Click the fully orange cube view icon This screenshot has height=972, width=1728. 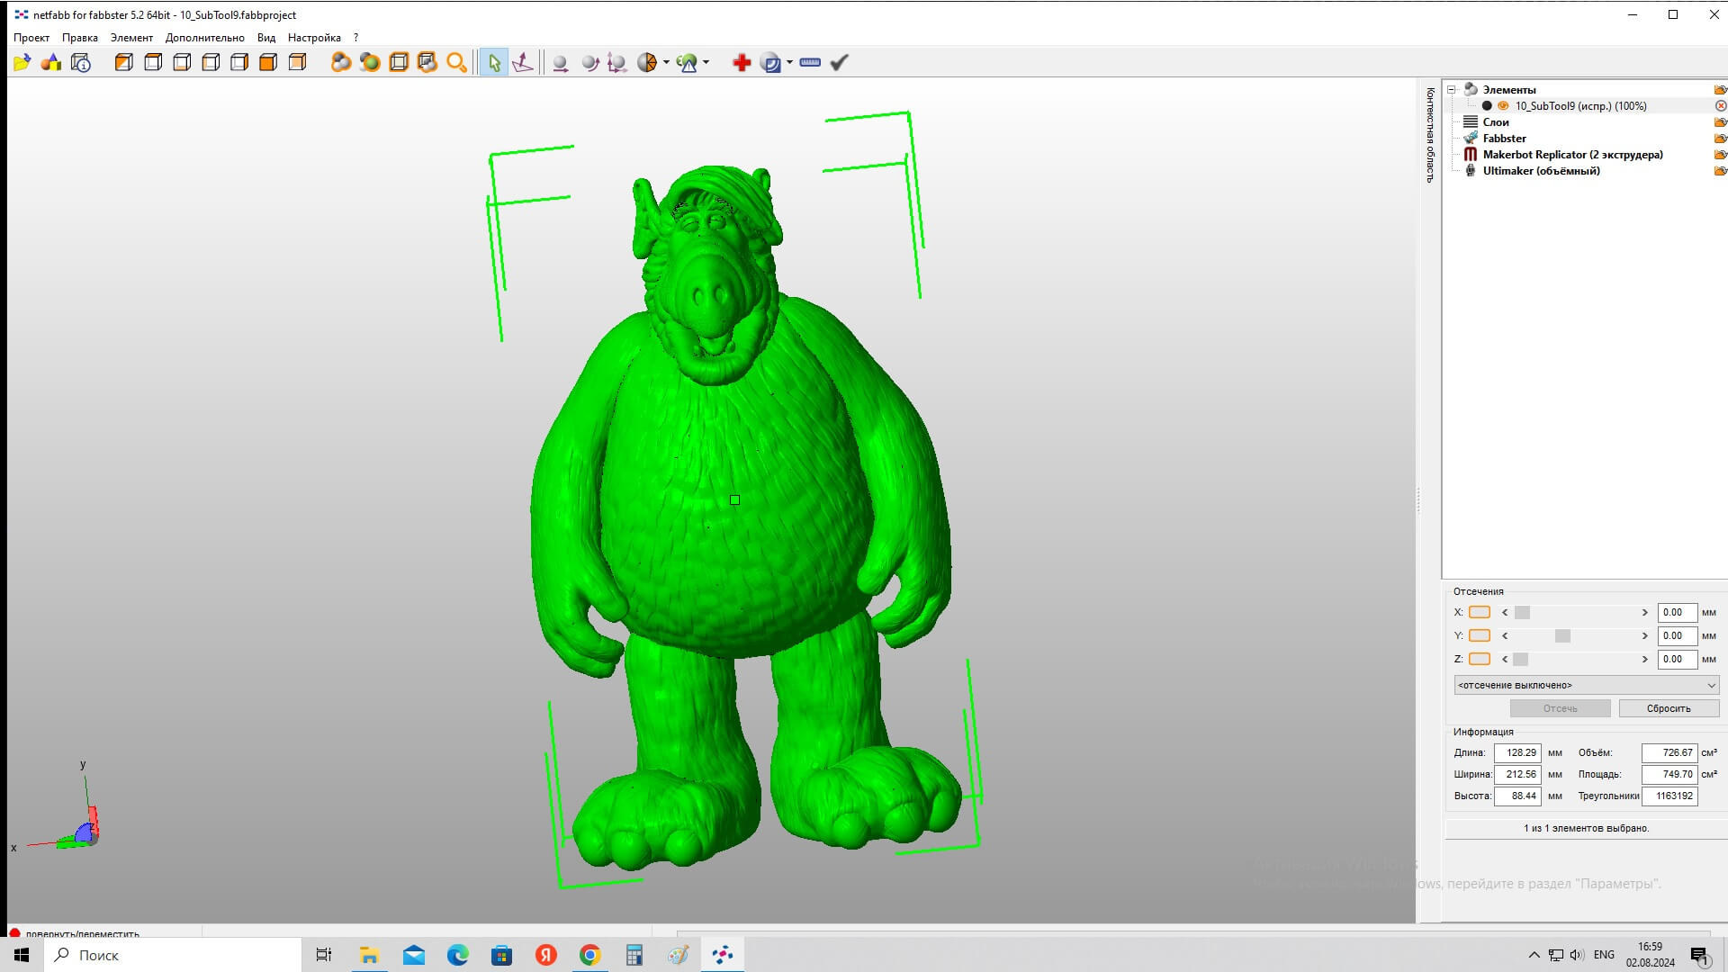click(268, 62)
